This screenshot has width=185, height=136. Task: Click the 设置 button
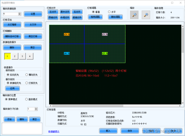(33, 14)
